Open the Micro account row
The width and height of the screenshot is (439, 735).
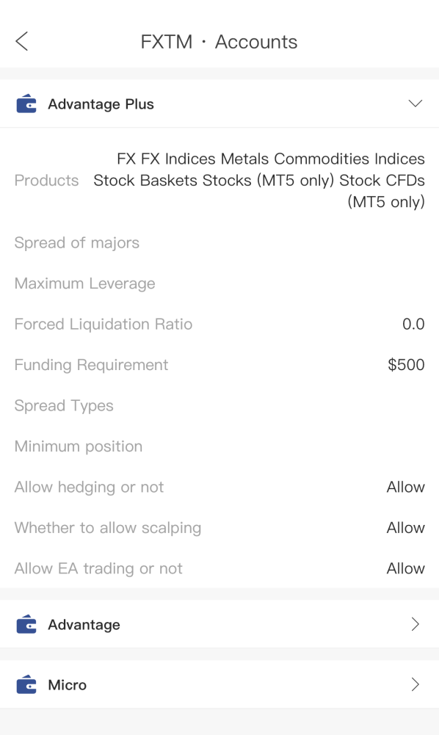(219, 685)
